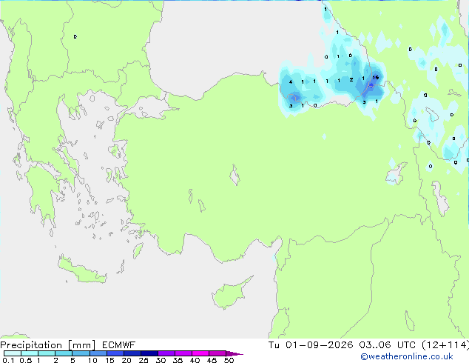Viewport: 469px width, 363px height.
Task: Click the '35' legend scale number
Action: coord(178,360)
